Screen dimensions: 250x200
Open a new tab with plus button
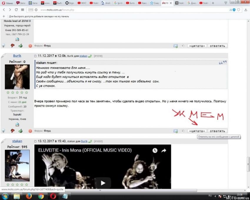213,3
